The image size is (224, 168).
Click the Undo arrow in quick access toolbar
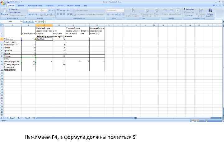coord(12,2)
